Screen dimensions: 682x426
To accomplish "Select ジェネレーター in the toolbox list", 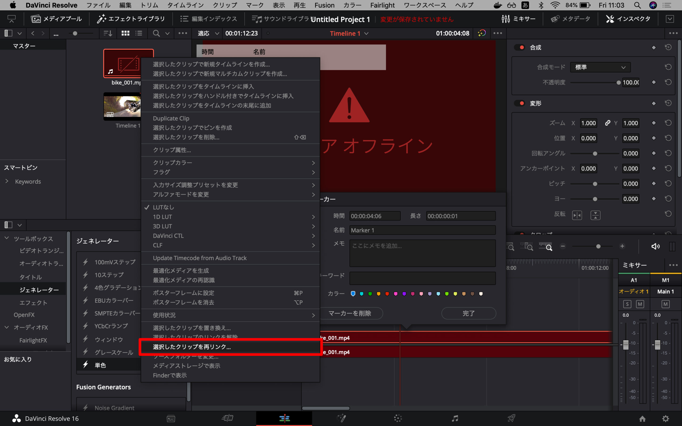I will [x=39, y=290].
